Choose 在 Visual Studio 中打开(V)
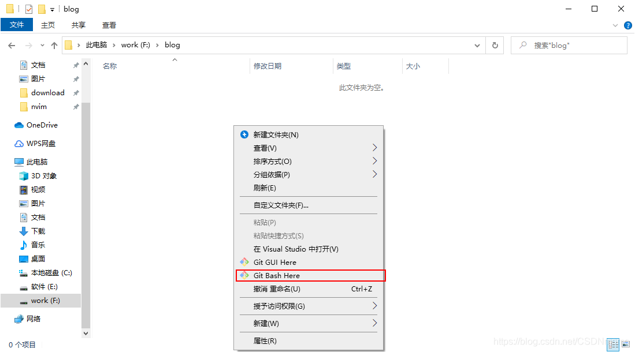635x352 pixels. click(309, 249)
